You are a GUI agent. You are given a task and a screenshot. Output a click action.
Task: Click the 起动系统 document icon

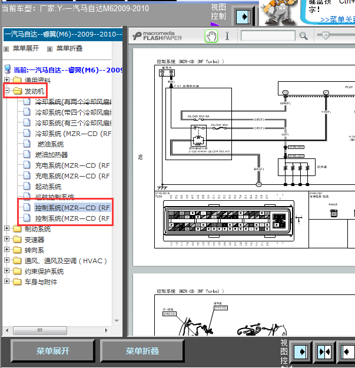coord(27,186)
